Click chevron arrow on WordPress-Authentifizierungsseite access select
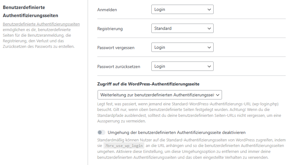The height and width of the screenshot is (165, 291). coord(218,95)
